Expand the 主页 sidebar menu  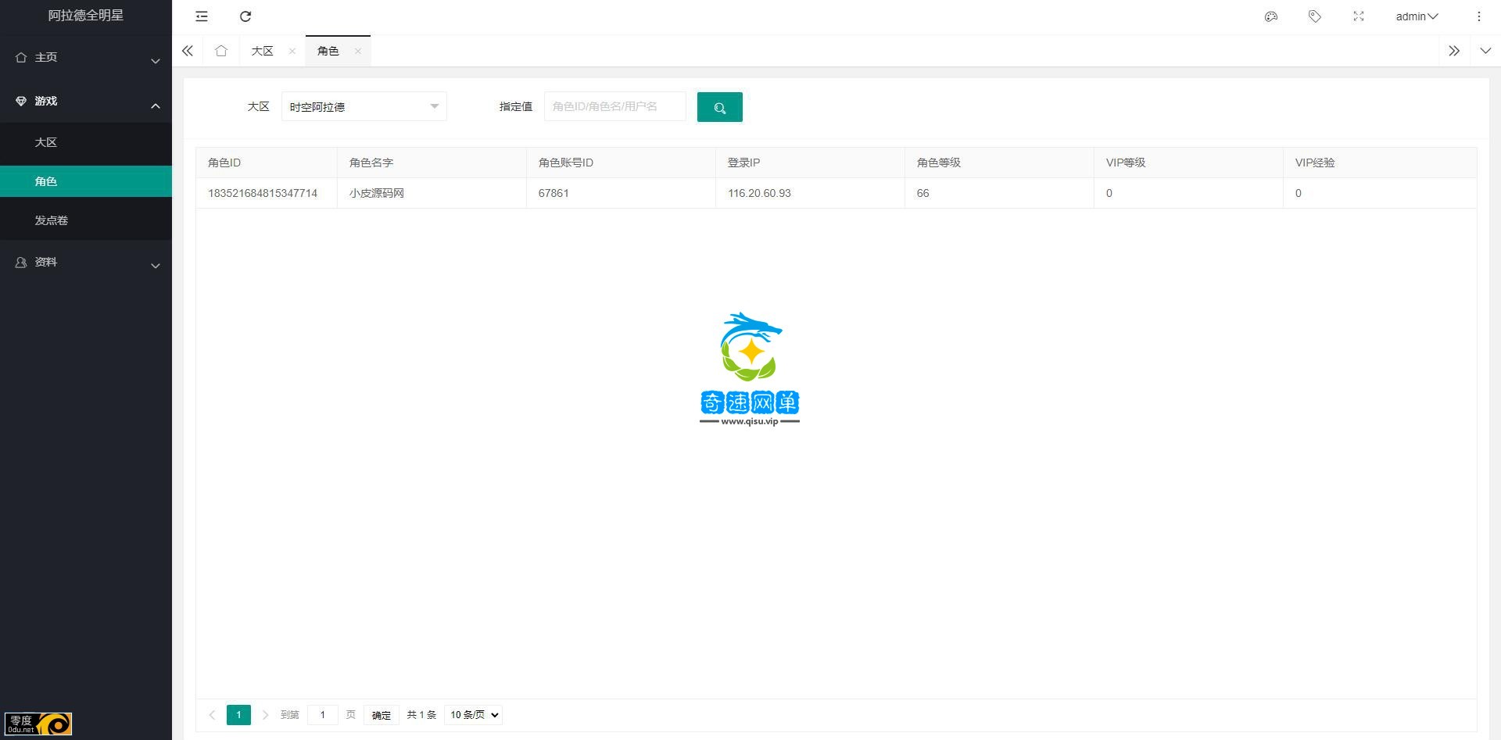[x=86, y=58]
